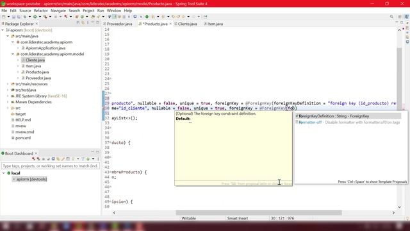Save the current file via toolbar
This screenshot has width=410, height=231.
coord(13,17)
